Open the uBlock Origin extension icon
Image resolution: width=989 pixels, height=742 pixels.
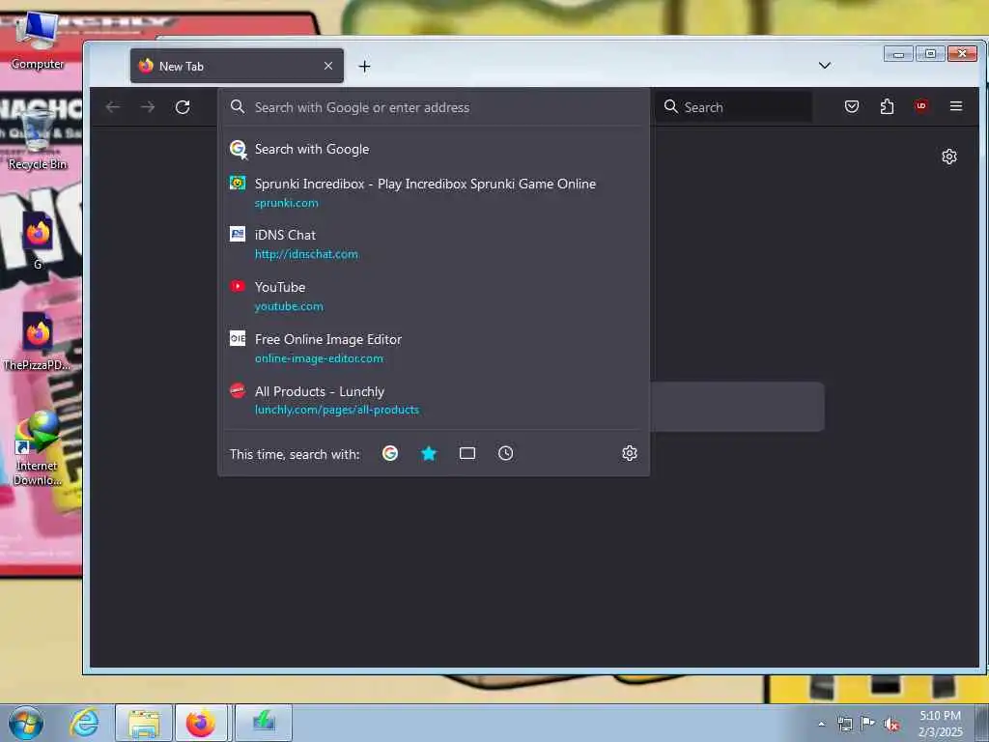point(920,106)
